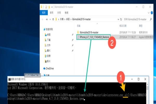The image size is (156, 104).
Task: Go back in File Explorer
Action: (43, 19)
